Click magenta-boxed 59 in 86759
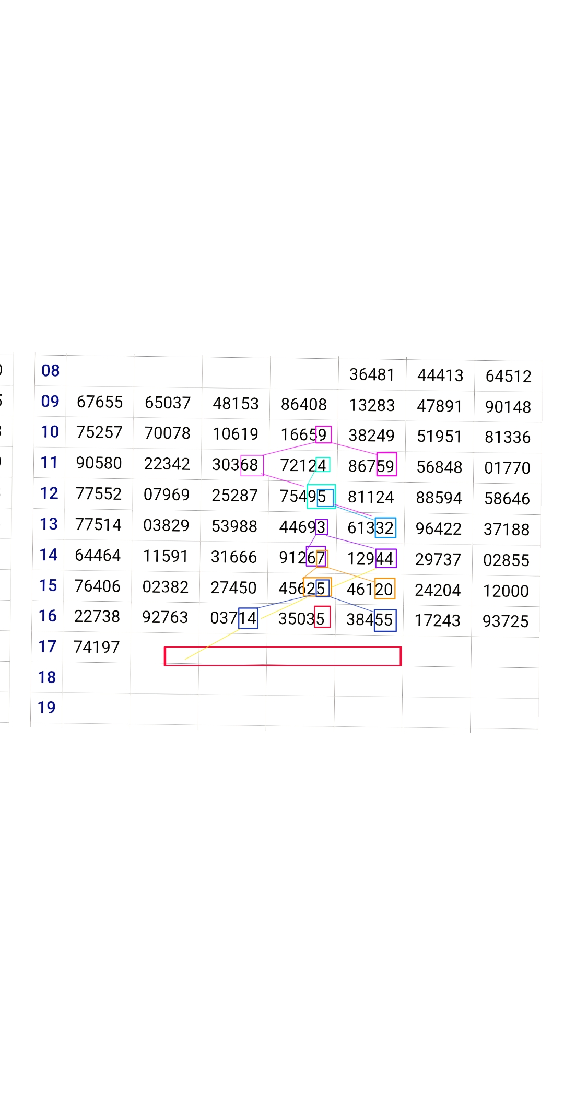The width and height of the screenshot is (564, 1105). pyautogui.click(x=386, y=464)
